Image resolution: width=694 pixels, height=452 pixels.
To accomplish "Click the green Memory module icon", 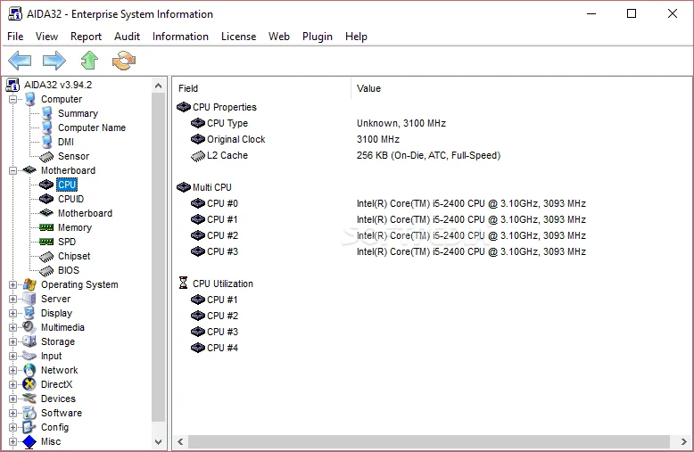I will (46, 227).
